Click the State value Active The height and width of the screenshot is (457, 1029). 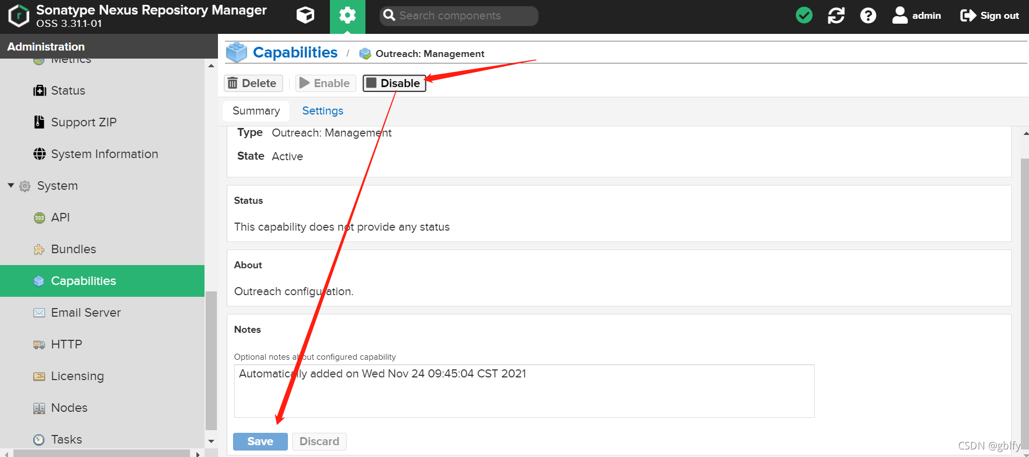(287, 156)
